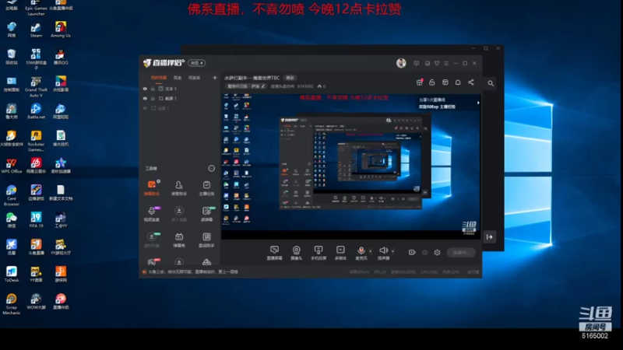Toggle the lock icon in header row
This screenshot has width=623, height=350.
432,82
